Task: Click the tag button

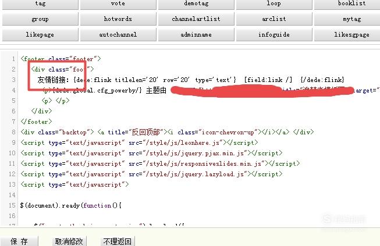Action: [40, 4]
